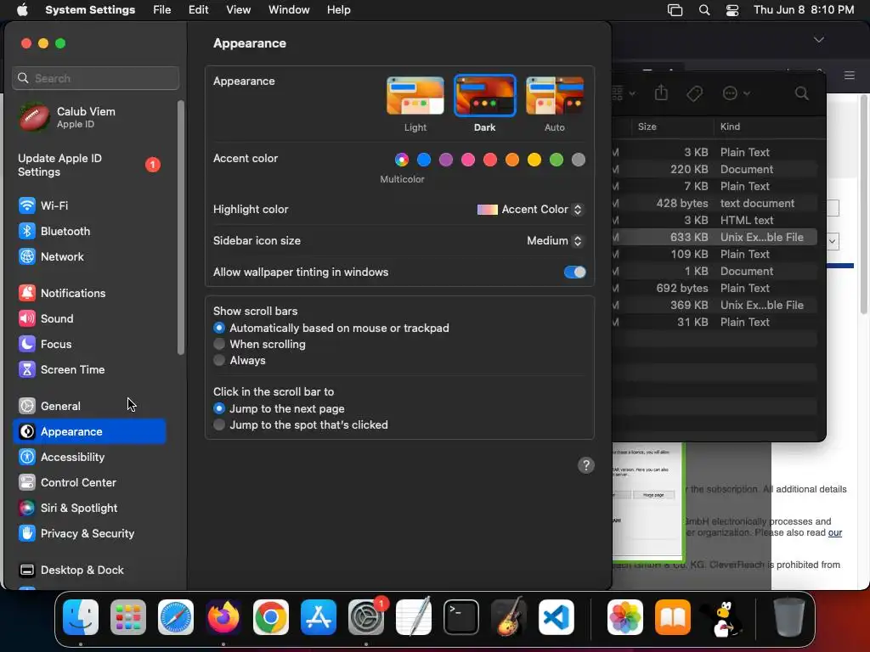The height and width of the screenshot is (652, 870).
Task: Open the File menu
Action: click(162, 10)
